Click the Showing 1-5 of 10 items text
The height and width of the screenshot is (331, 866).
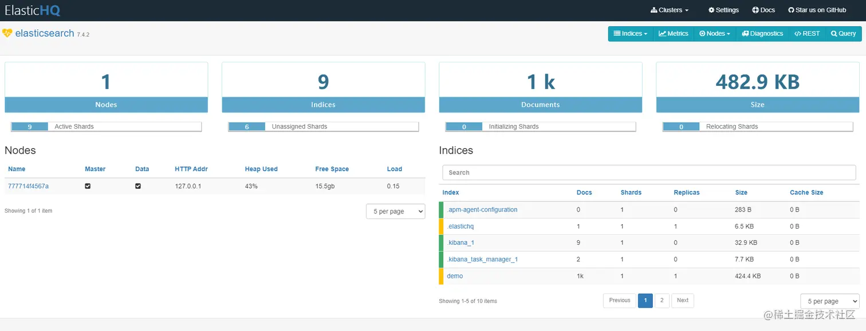pyautogui.click(x=468, y=301)
